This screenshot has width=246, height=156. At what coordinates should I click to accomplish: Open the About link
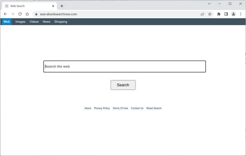click(88, 108)
